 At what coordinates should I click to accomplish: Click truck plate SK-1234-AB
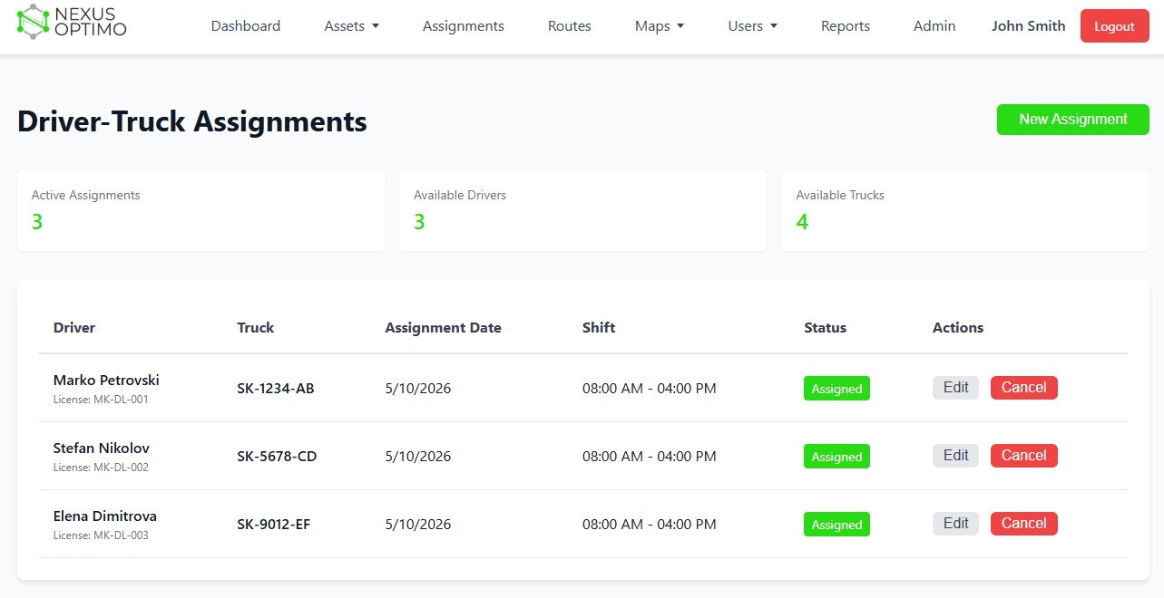point(276,389)
